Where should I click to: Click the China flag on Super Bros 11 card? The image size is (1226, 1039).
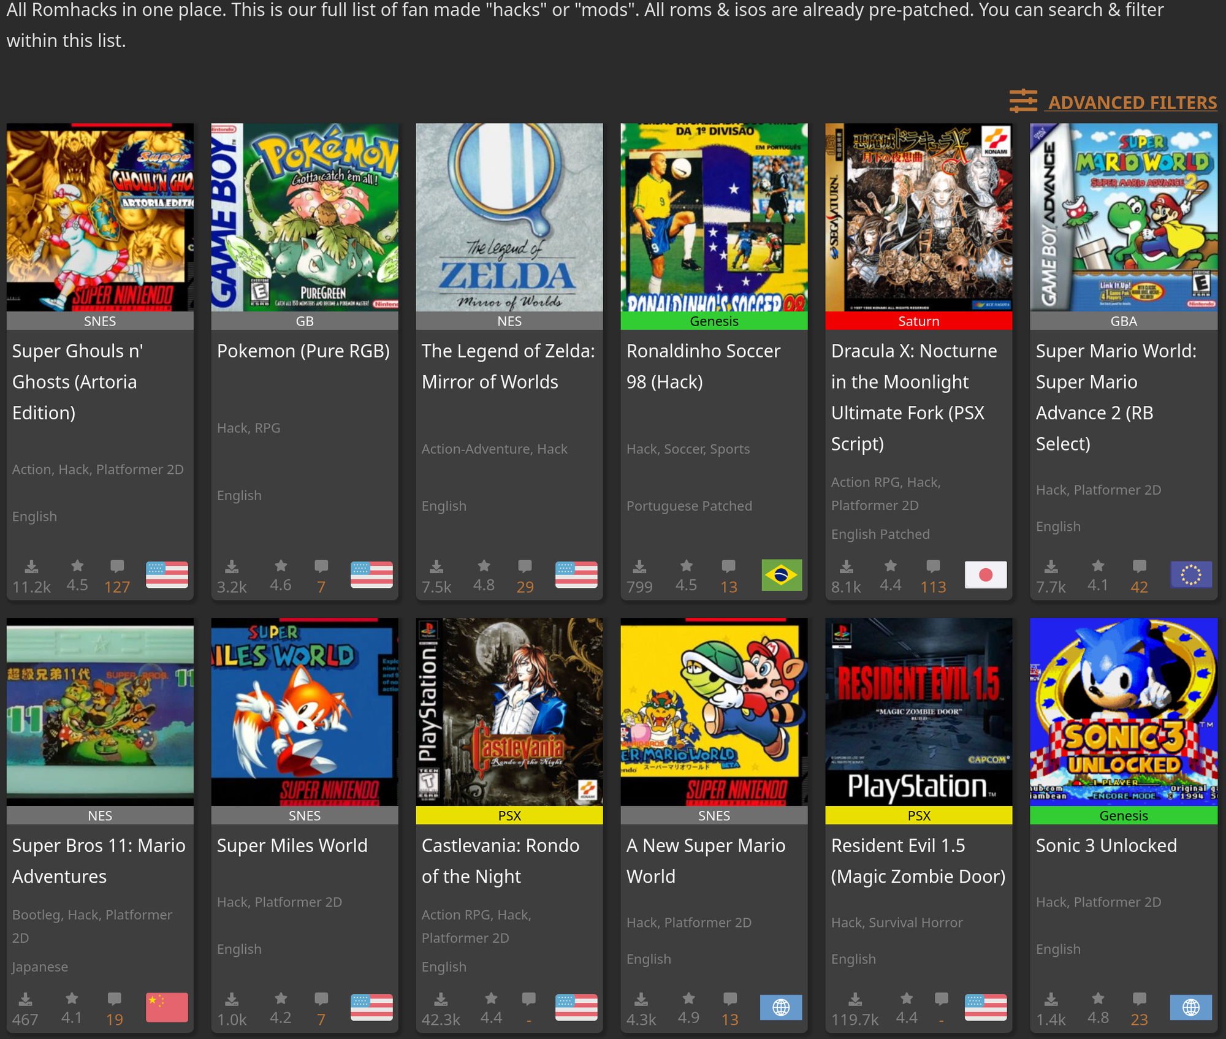click(x=167, y=1007)
